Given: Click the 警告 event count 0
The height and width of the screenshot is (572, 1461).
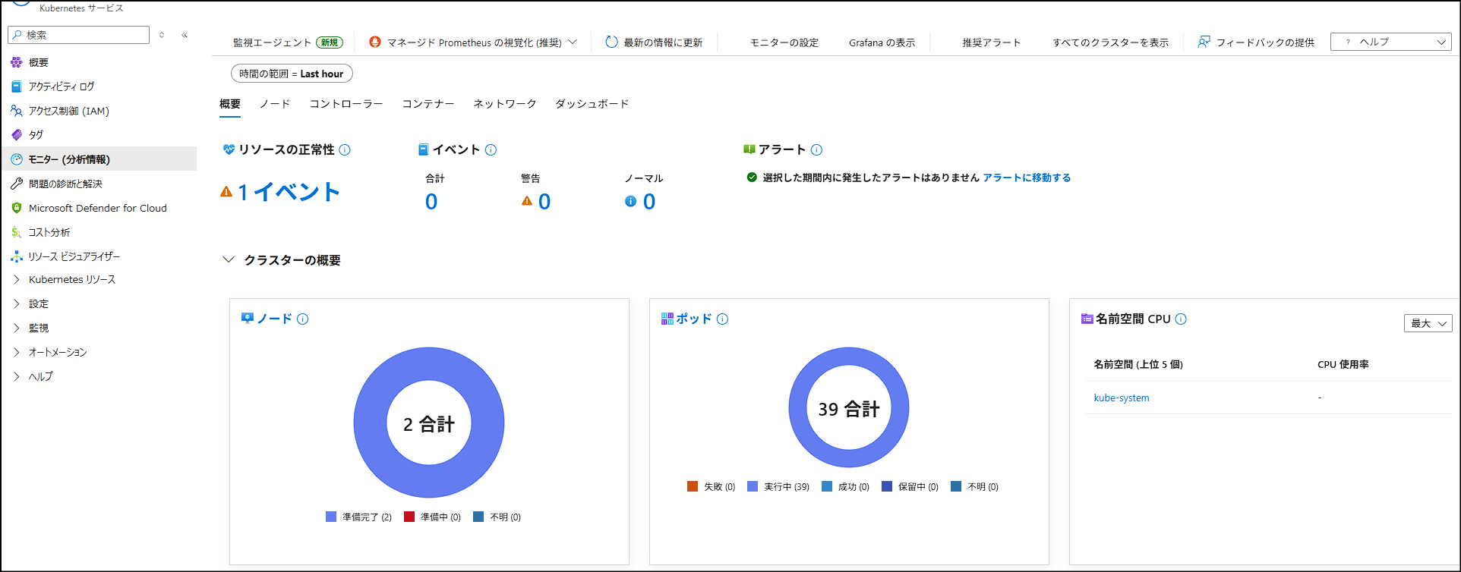Looking at the screenshot, I should 544,202.
